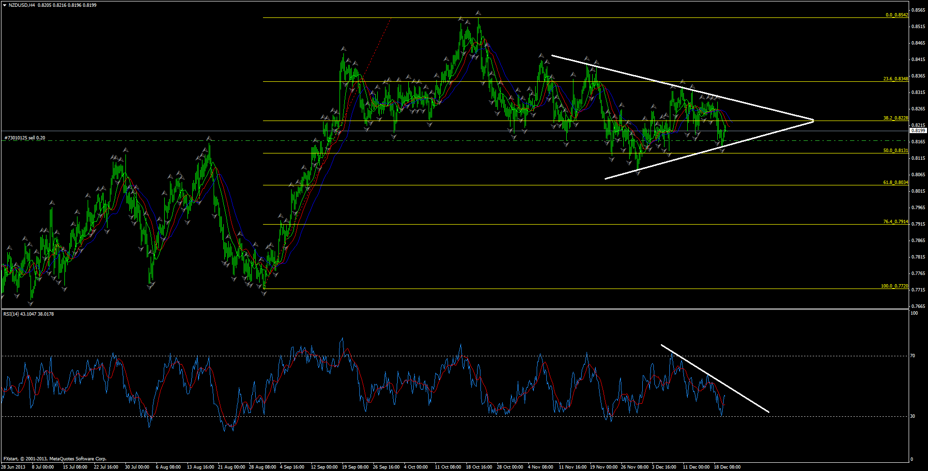Click the chart title dropdown arrow beside NZDUSD,H4
This screenshot has width=928, height=471.
pyautogui.click(x=4, y=5)
